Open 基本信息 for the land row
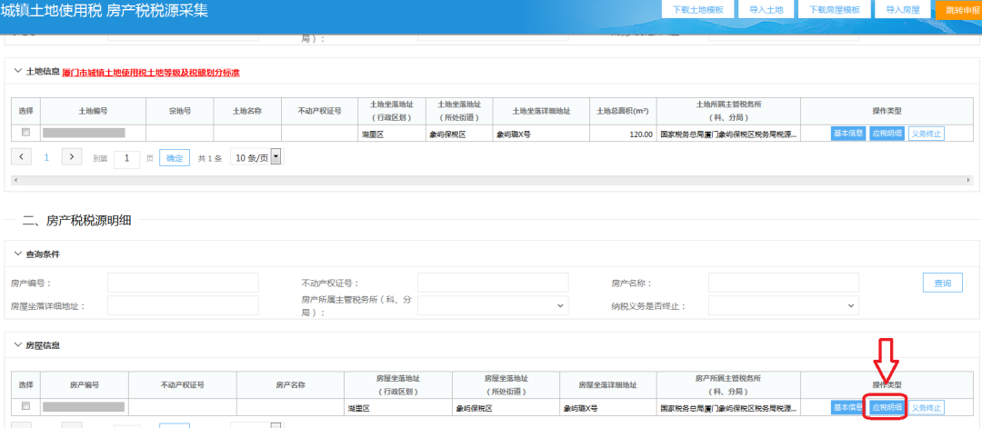 coord(848,134)
